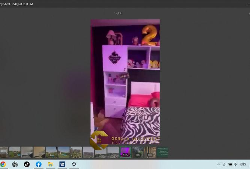This screenshot has width=250, height=169.
Task: Select the highlighted 1:35 video thumbnail
Action: point(125,152)
